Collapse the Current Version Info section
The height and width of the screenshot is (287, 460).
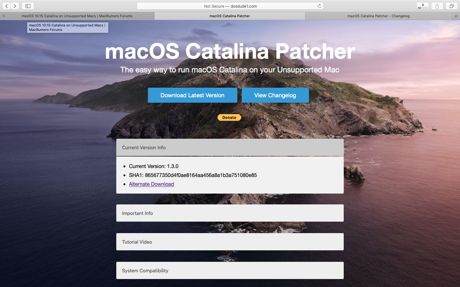(x=230, y=147)
